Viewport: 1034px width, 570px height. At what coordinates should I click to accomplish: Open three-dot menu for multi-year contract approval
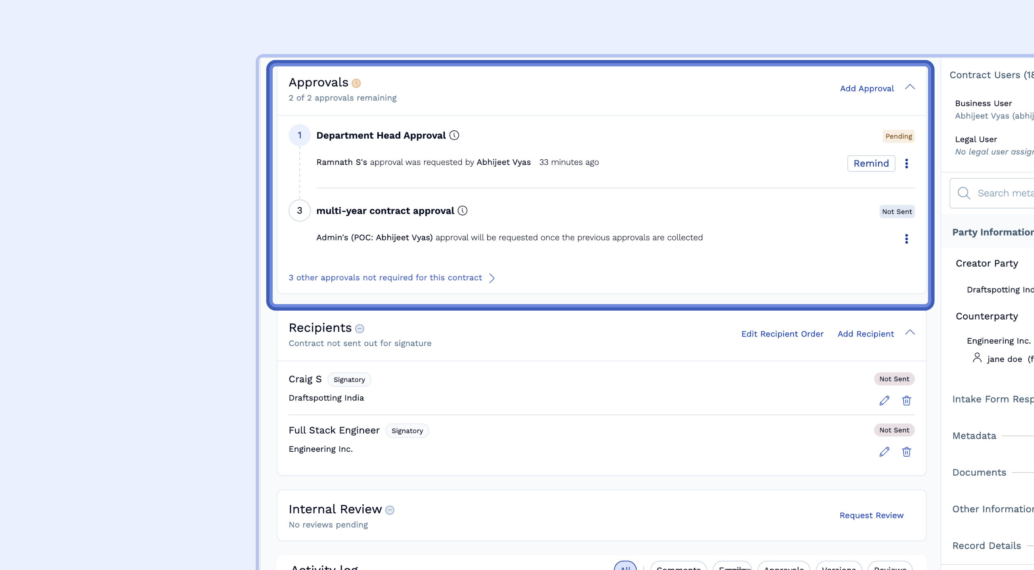(906, 239)
